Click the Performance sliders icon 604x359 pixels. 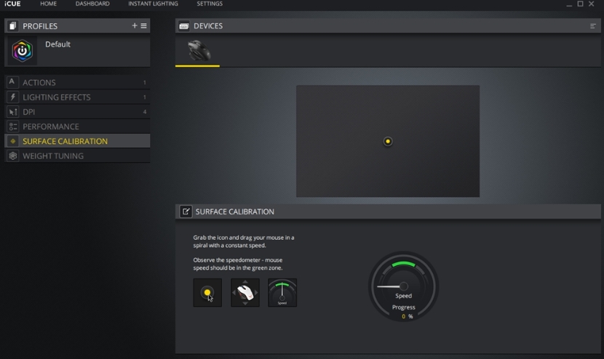pyautogui.click(x=12, y=126)
